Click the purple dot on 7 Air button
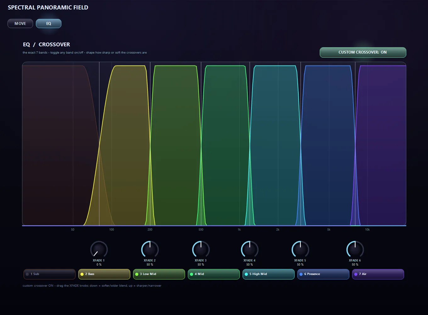The image size is (428, 315). click(356, 274)
